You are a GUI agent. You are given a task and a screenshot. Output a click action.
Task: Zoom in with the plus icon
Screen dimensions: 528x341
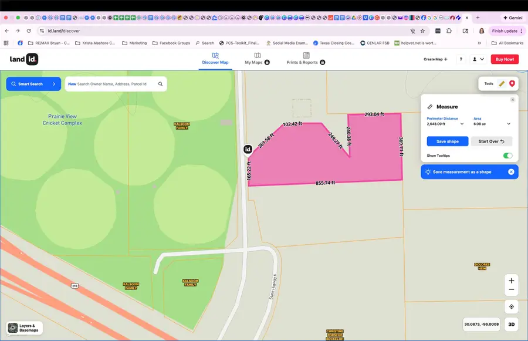(511, 280)
